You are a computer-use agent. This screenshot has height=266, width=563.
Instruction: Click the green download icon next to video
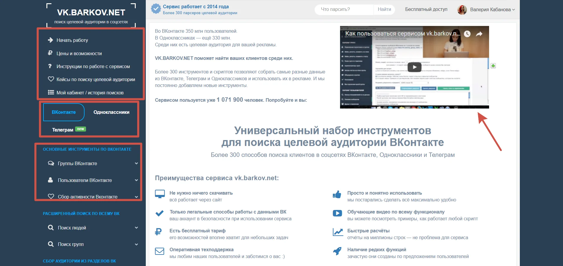click(x=493, y=66)
